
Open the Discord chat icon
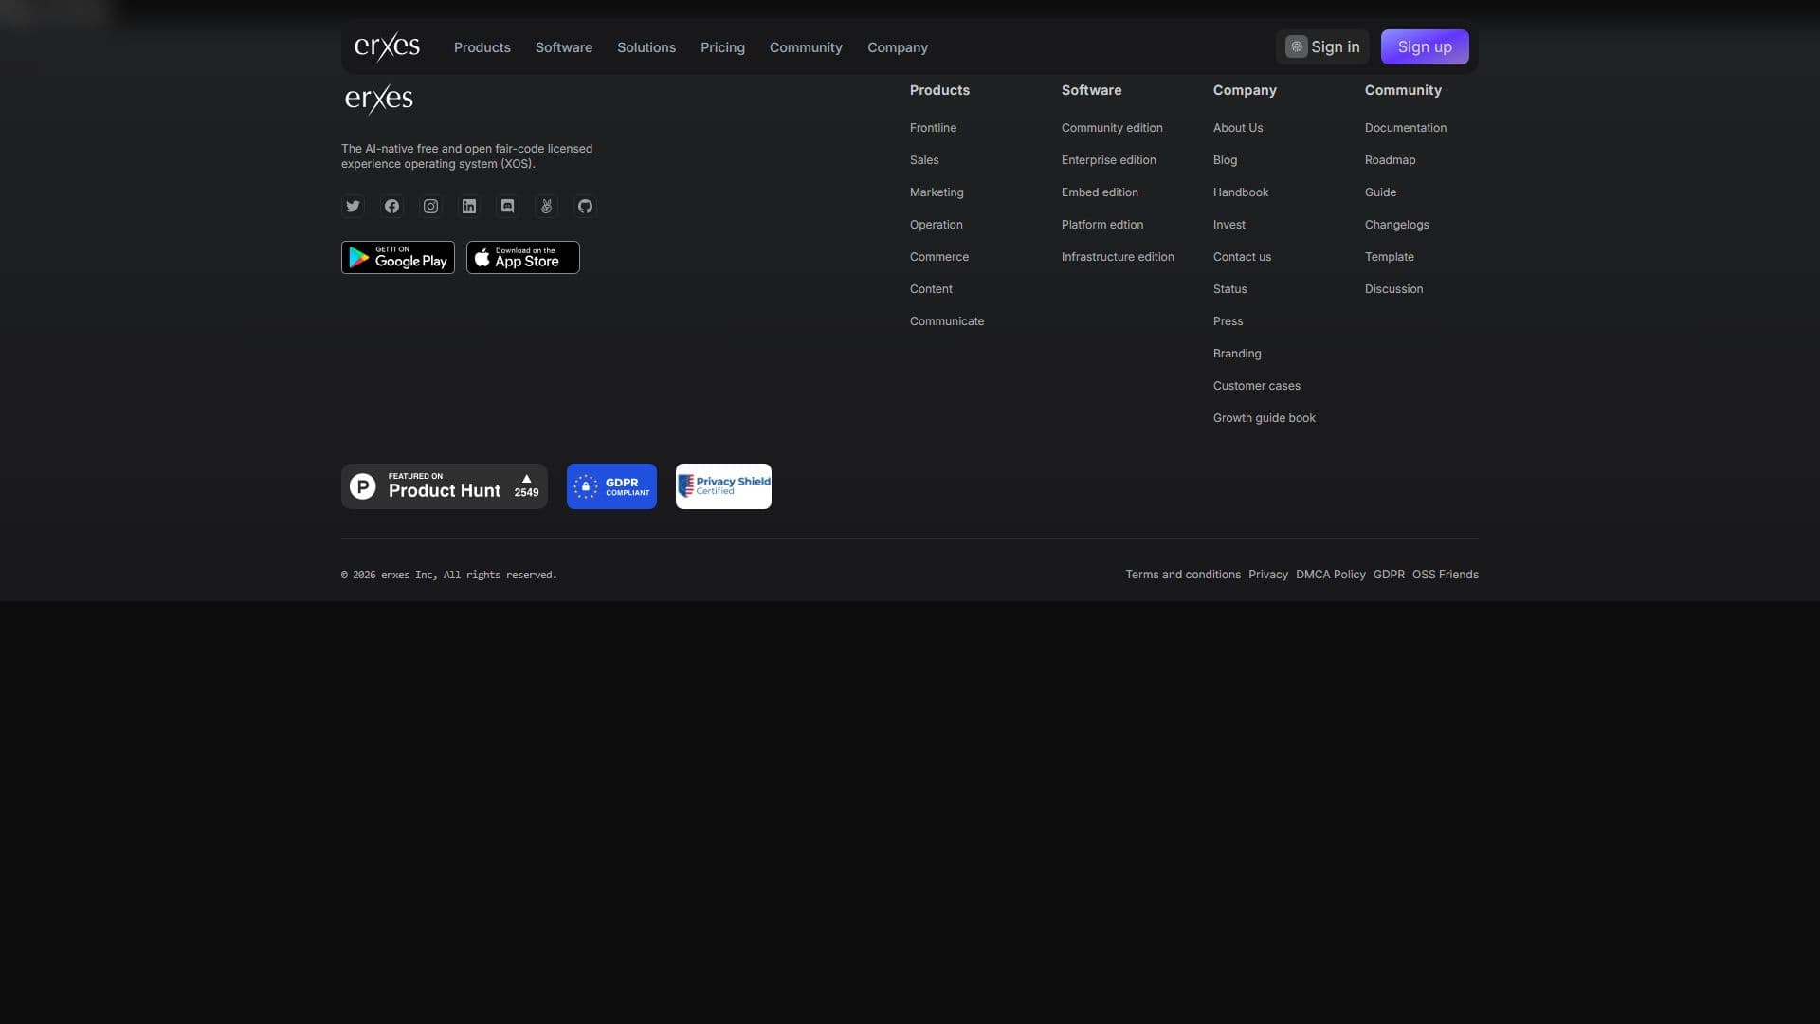[508, 207]
